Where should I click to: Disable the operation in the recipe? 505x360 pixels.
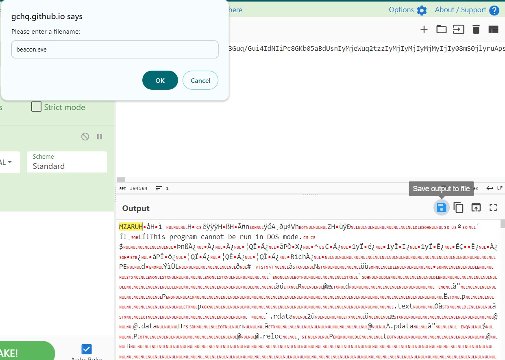85,137
